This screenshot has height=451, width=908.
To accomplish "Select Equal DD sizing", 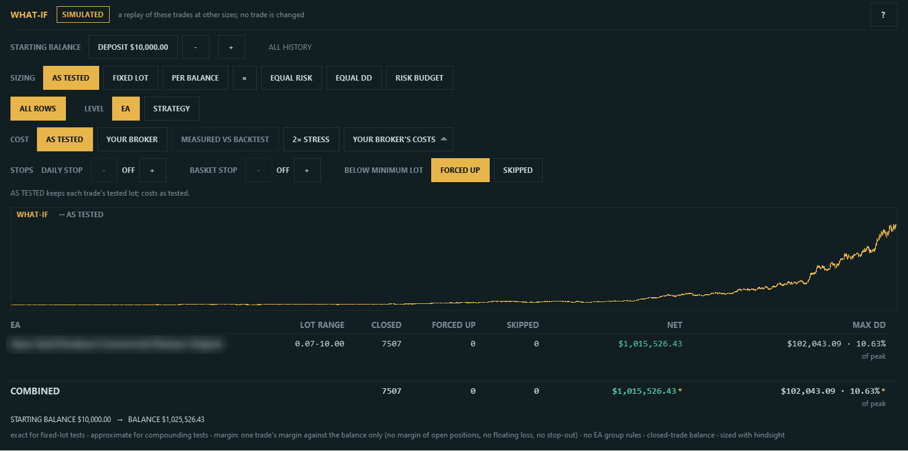I will pyautogui.click(x=354, y=78).
